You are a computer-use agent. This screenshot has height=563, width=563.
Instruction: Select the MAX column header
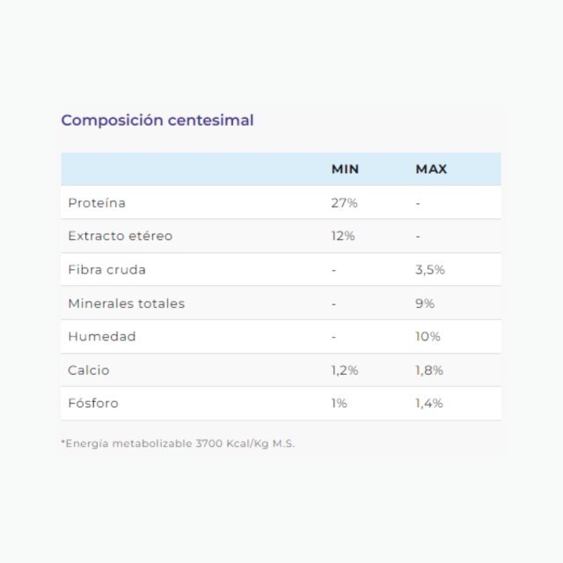coord(431,169)
